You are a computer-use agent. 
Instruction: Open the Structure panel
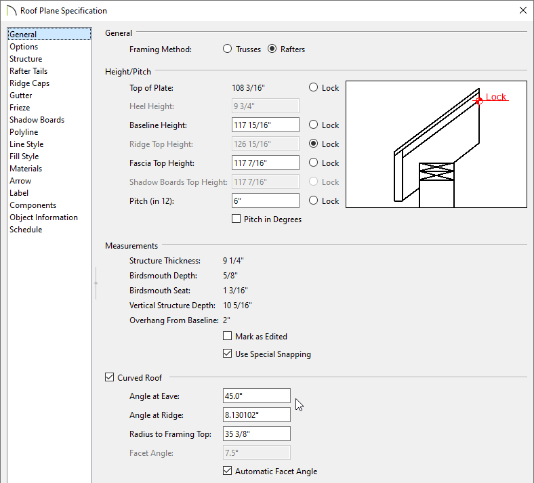click(x=26, y=59)
